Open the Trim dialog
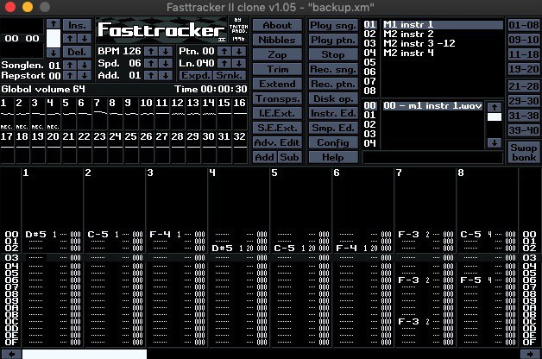The width and height of the screenshot is (542, 359). 277,69
